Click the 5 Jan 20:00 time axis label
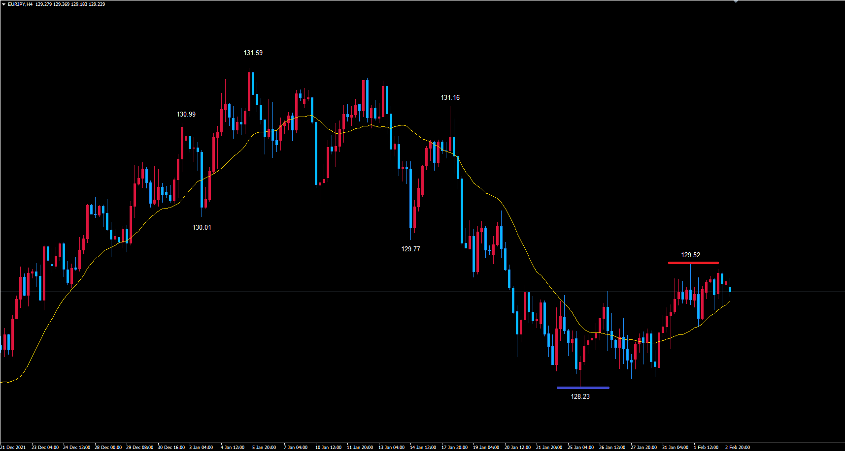The image size is (845, 451). coord(264,447)
